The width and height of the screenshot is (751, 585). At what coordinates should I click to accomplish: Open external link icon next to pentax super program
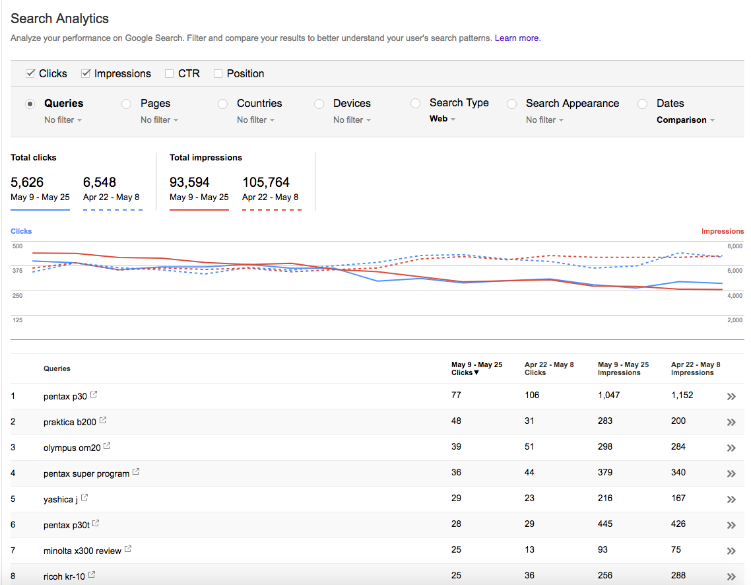[x=136, y=472]
